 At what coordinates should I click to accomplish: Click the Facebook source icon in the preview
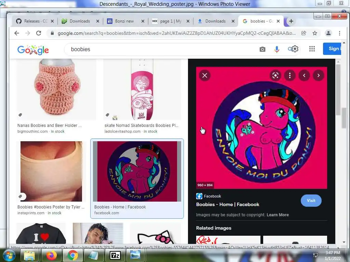[x=199, y=196]
